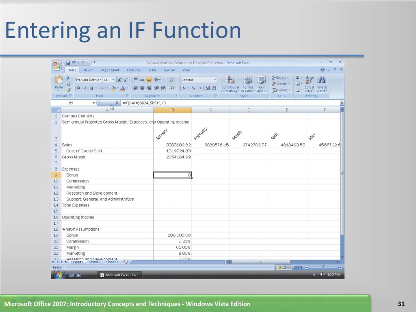The width and height of the screenshot is (416, 312).
Task: Open Sort & Filter menu
Action: [309, 84]
